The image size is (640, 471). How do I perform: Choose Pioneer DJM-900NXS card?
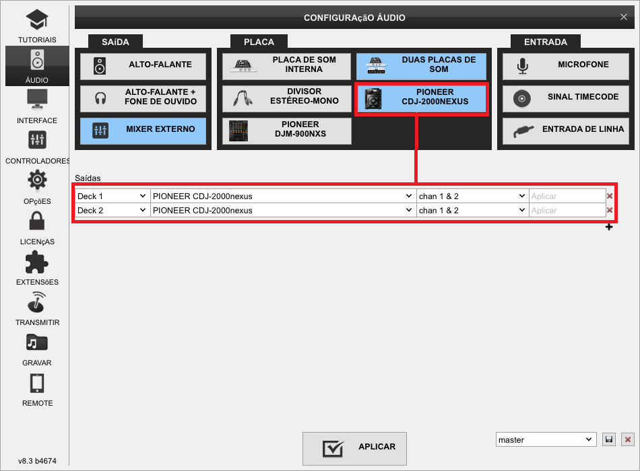pos(286,131)
